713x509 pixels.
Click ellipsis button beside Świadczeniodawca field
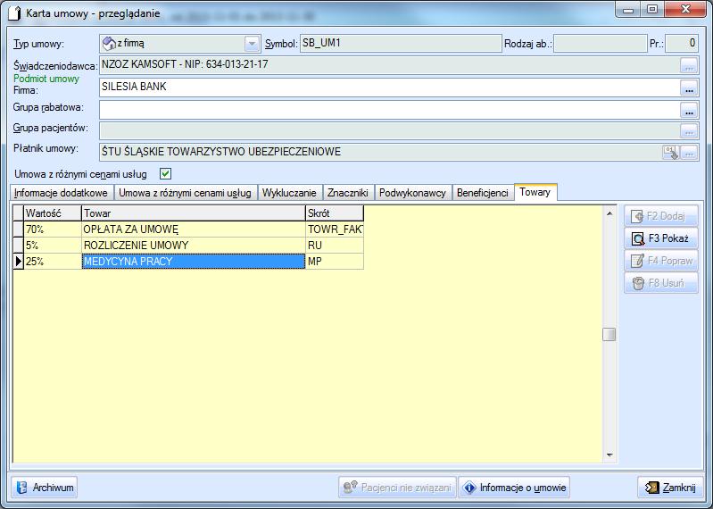(x=689, y=65)
